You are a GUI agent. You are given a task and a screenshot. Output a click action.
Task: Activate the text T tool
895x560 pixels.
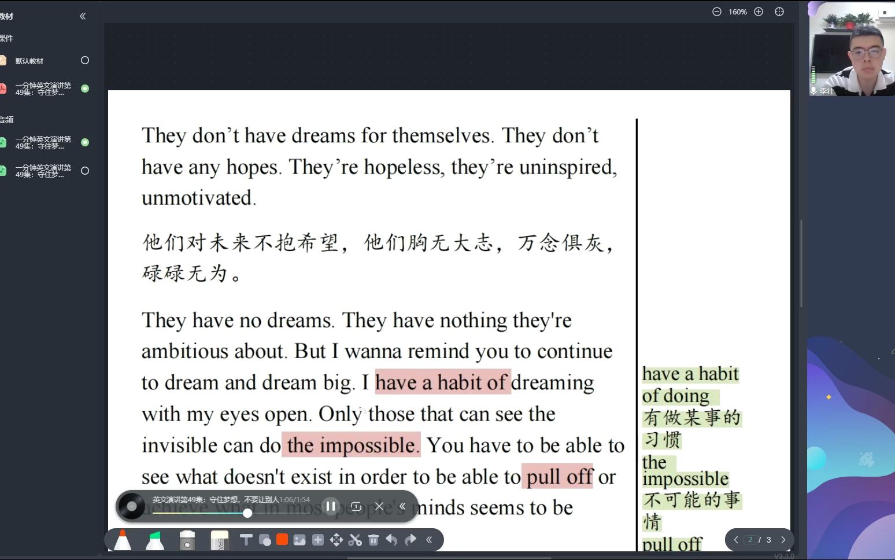pyautogui.click(x=246, y=540)
